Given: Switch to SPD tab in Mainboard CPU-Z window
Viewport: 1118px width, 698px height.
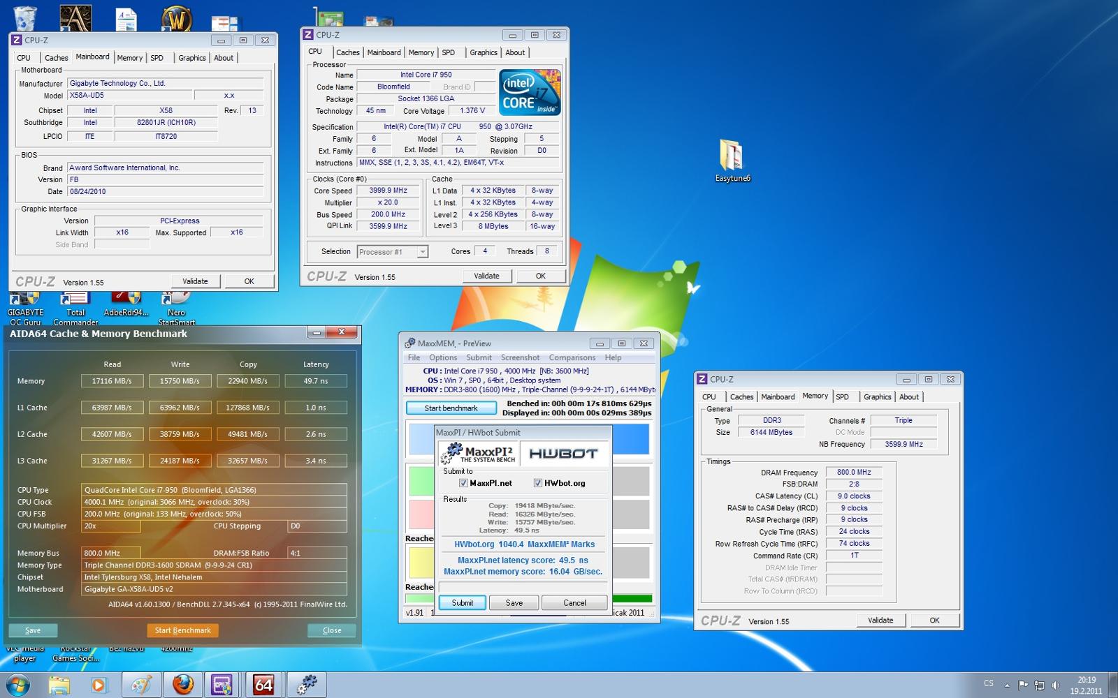Looking at the screenshot, I should click(157, 58).
